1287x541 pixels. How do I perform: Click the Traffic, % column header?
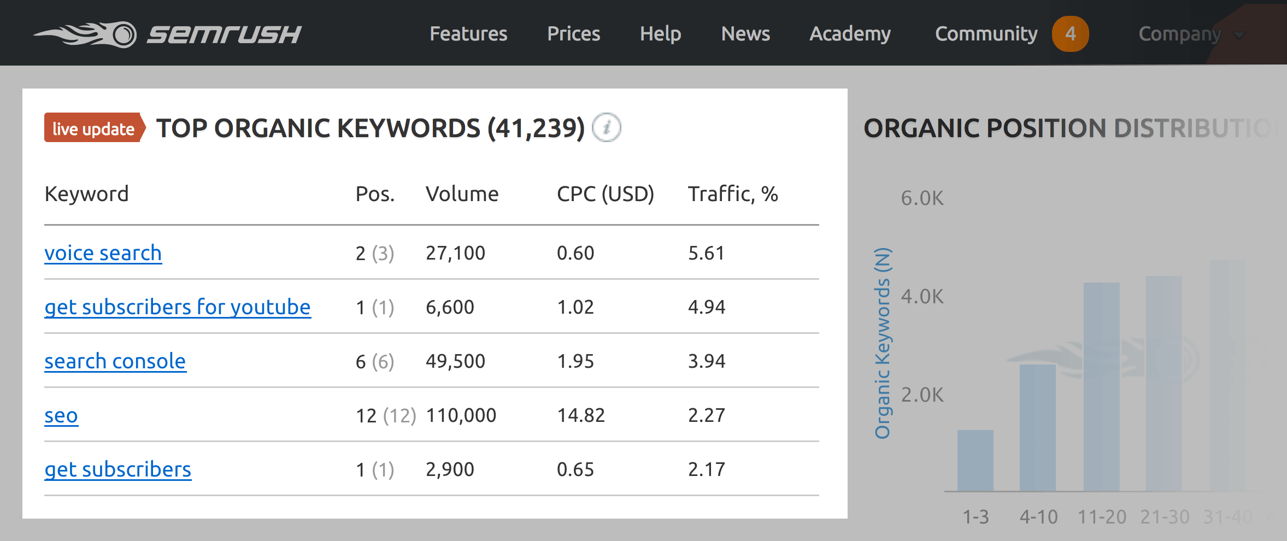pyautogui.click(x=733, y=194)
